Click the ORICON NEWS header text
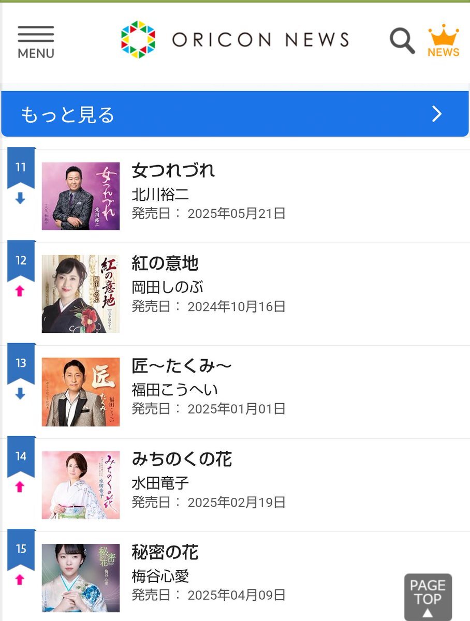 click(260, 40)
